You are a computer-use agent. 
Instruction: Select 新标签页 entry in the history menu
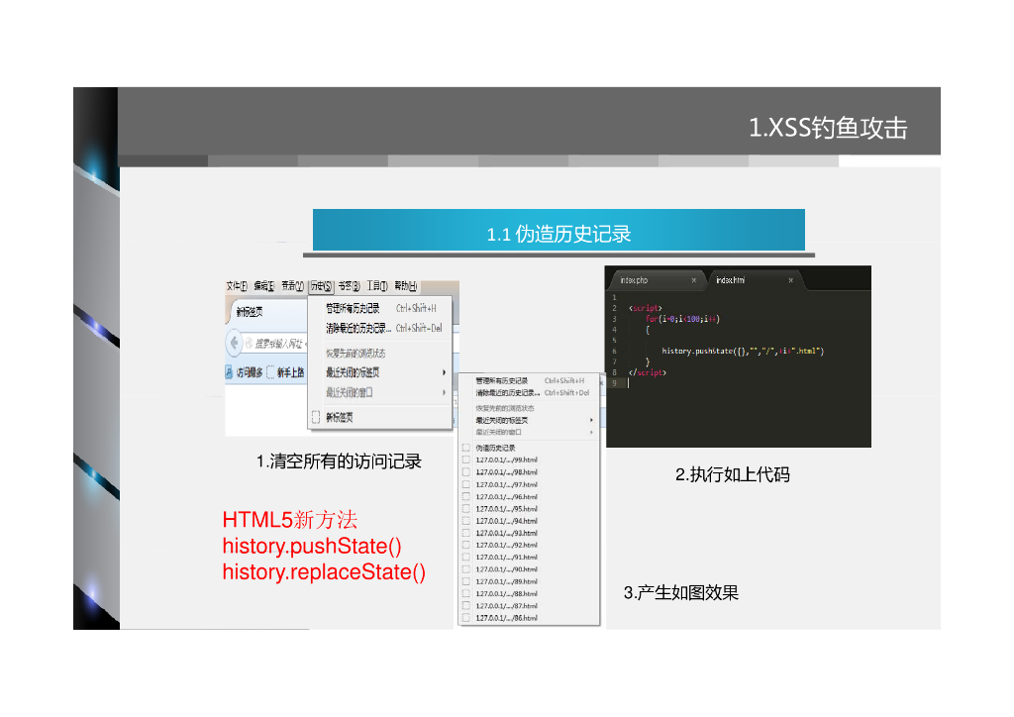point(380,418)
